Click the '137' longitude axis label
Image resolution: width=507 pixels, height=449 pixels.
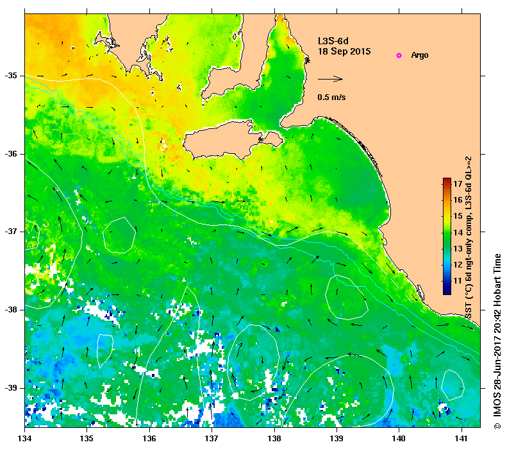coord(212,439)
